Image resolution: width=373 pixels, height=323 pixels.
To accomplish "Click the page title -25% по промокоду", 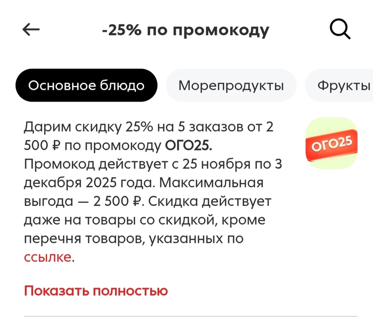I will point(185,30).
